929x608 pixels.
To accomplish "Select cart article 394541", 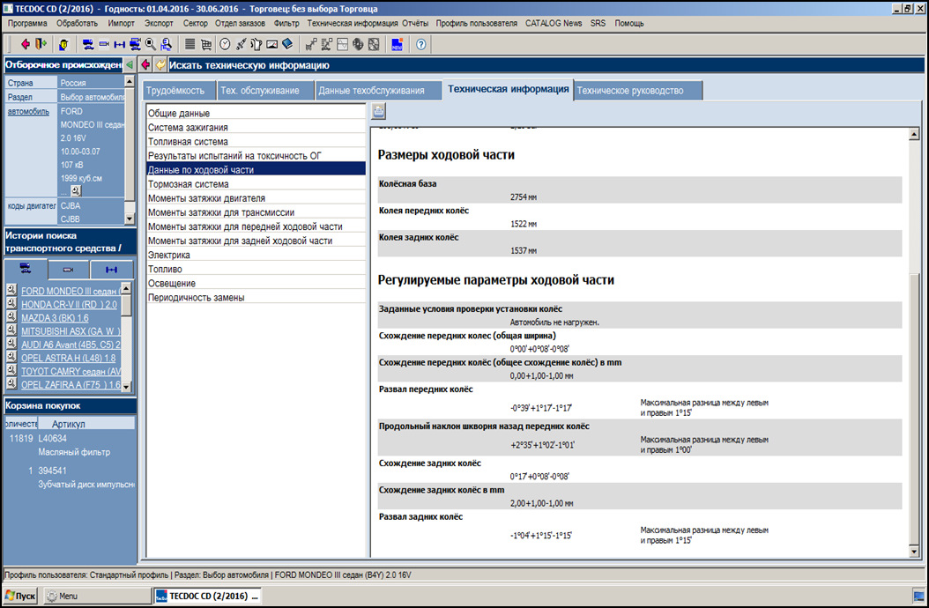I will [53, 471].
